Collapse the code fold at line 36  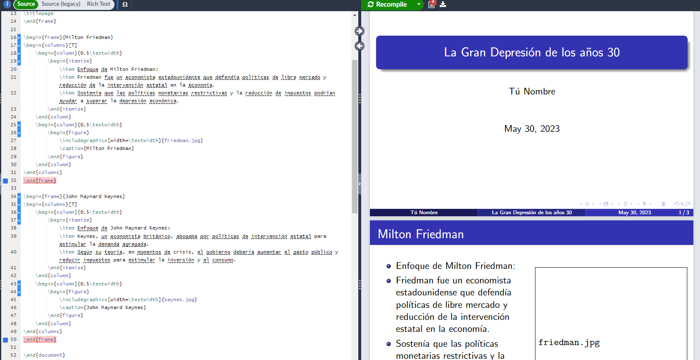[19, 213]
